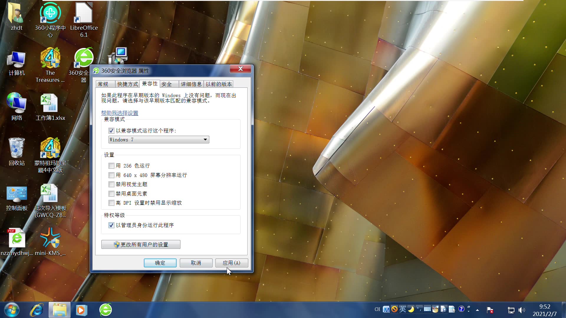This screenshot has height=318, width=566.
Task: Uncheck 以管理员身份运行此程序 checkbox
Action: coord(111,225)
